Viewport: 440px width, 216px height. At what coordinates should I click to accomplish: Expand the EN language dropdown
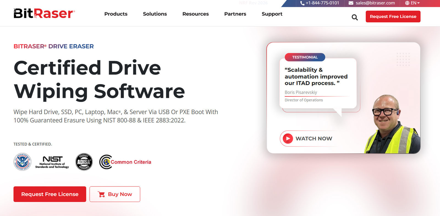(x=415, y=3)
